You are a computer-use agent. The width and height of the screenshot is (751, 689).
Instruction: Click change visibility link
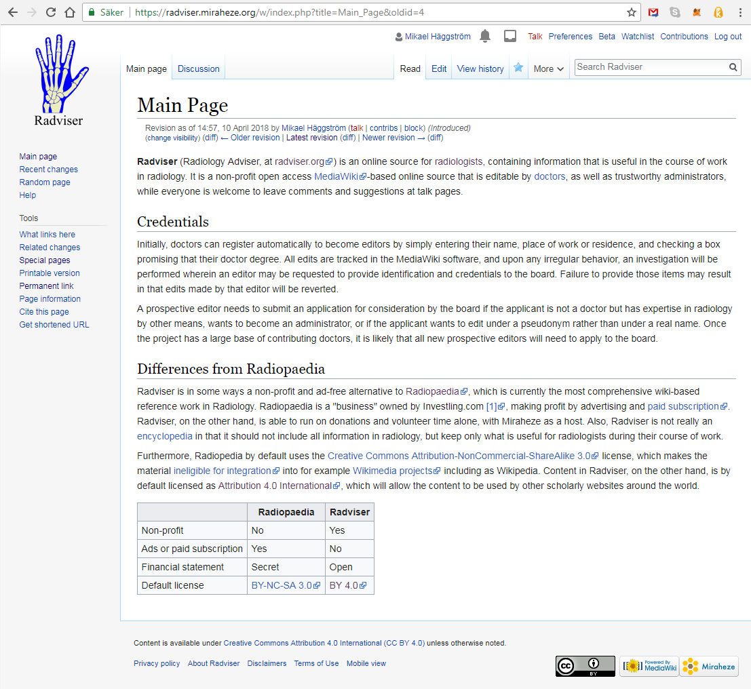point(172,138)
